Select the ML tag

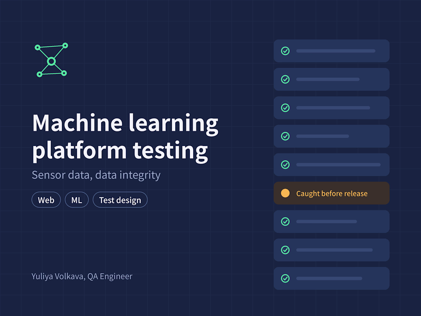pos(77,200)
